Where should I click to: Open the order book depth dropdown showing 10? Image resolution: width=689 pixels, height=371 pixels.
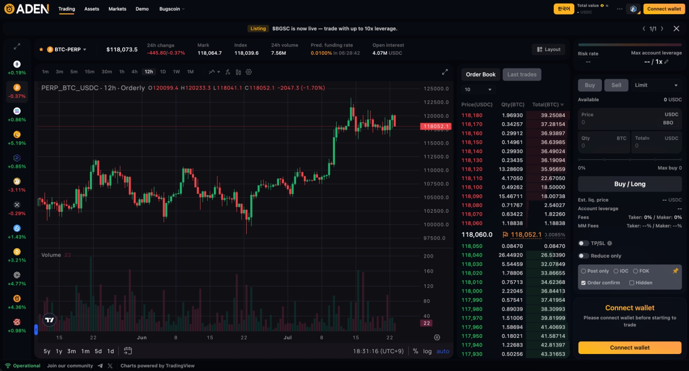click(x=478, y=90)
